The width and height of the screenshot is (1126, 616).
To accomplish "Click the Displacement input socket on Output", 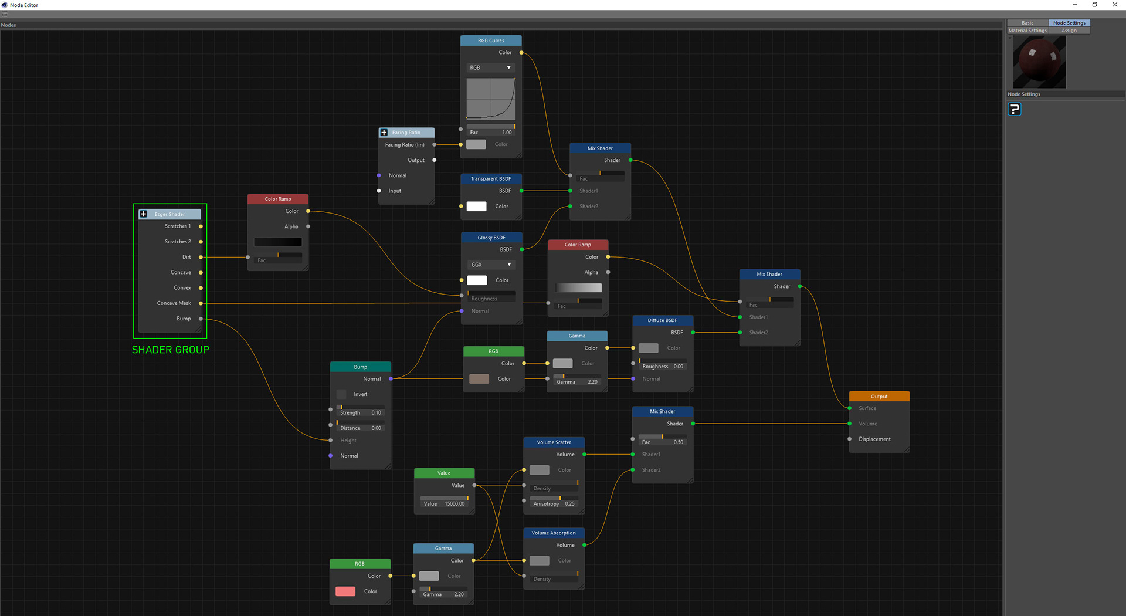I will pos(849,439).
